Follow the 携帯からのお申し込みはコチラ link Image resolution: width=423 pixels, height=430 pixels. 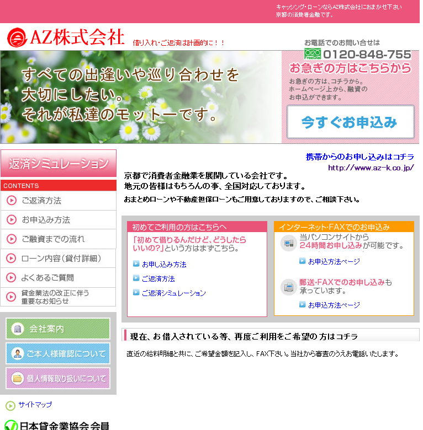(360, 157)
